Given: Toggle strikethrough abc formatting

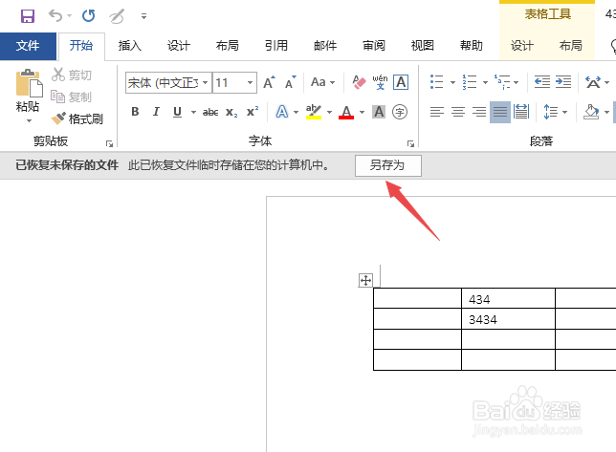Looking at the screenshot, I should (210, 112).
